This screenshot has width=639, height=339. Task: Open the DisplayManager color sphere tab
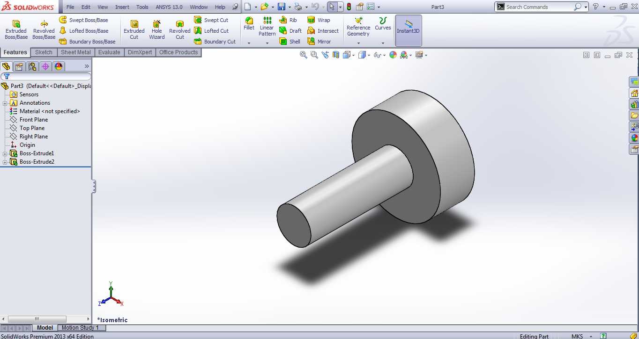click(59, 66)
